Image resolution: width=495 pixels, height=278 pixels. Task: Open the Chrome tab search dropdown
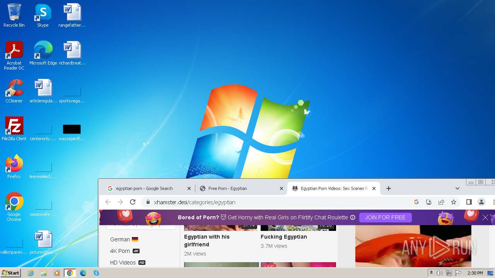click(457, 188)
